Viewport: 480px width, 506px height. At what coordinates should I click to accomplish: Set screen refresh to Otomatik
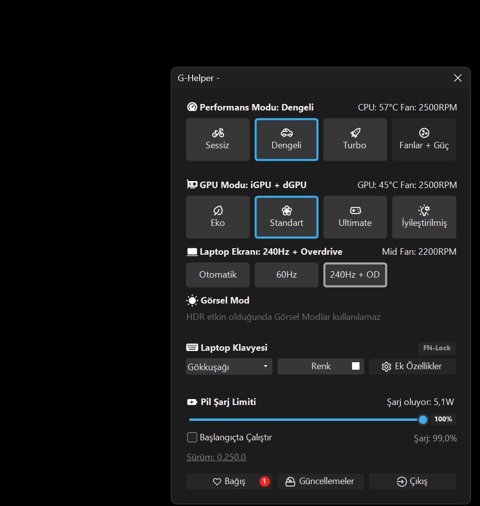[218, 275]
